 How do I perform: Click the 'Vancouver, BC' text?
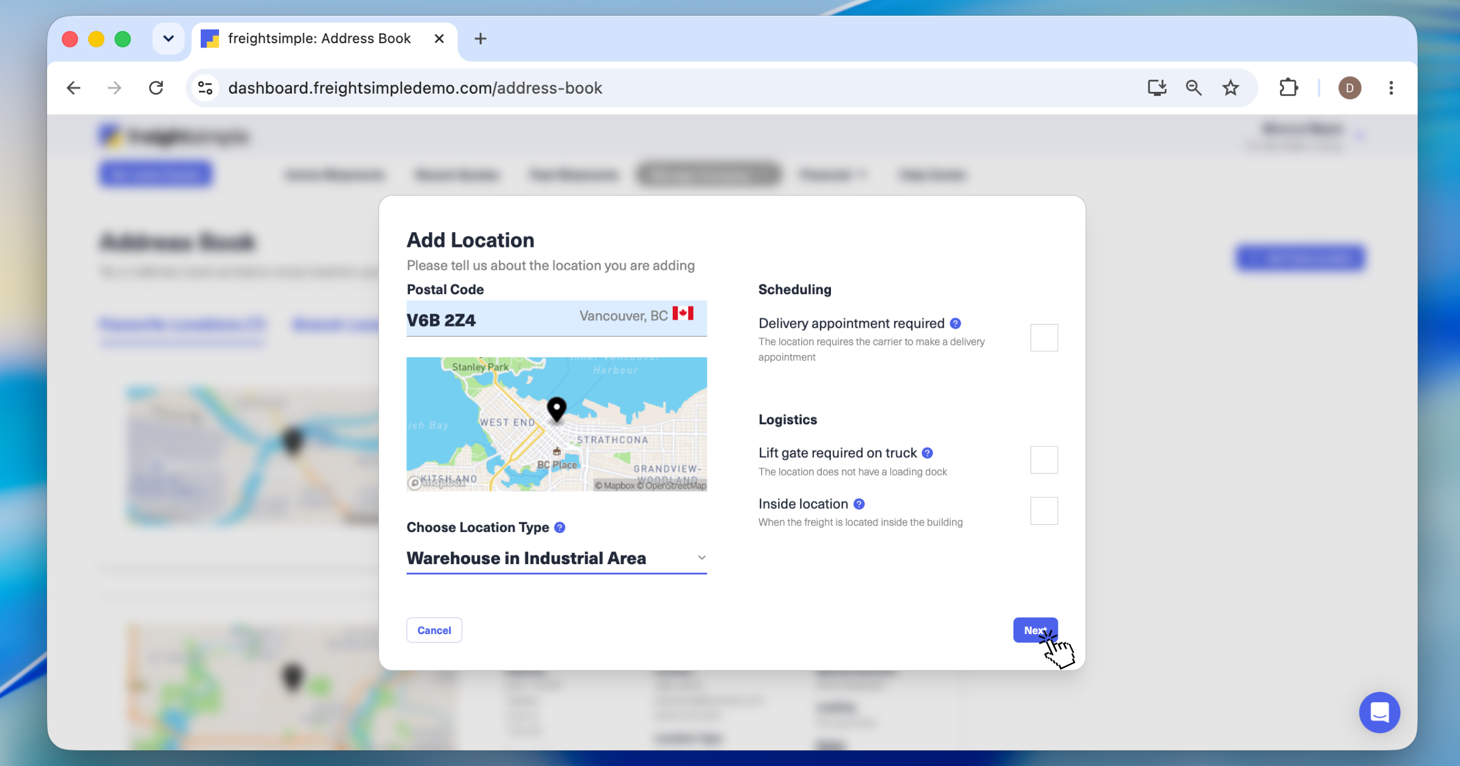click(624, 316)
